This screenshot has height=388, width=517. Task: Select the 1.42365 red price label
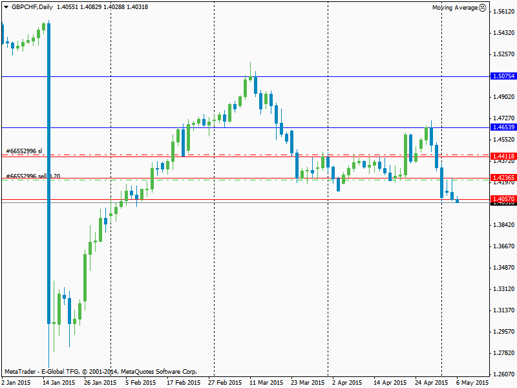coord(503,177)
